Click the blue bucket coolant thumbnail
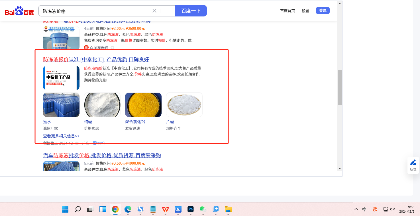The height and width of the screenshot is (216, 420). click(61, 38)
